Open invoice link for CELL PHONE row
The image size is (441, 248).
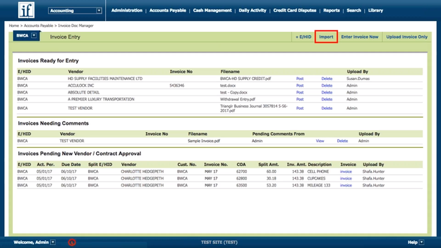click(x=346, y=171)
